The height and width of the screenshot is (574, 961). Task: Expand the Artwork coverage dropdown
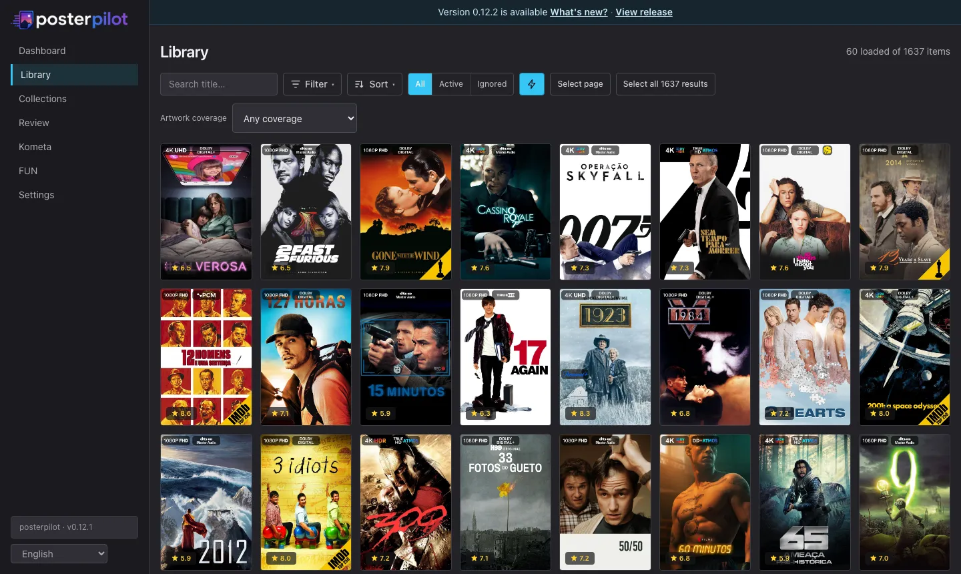[x=294, y=118]
